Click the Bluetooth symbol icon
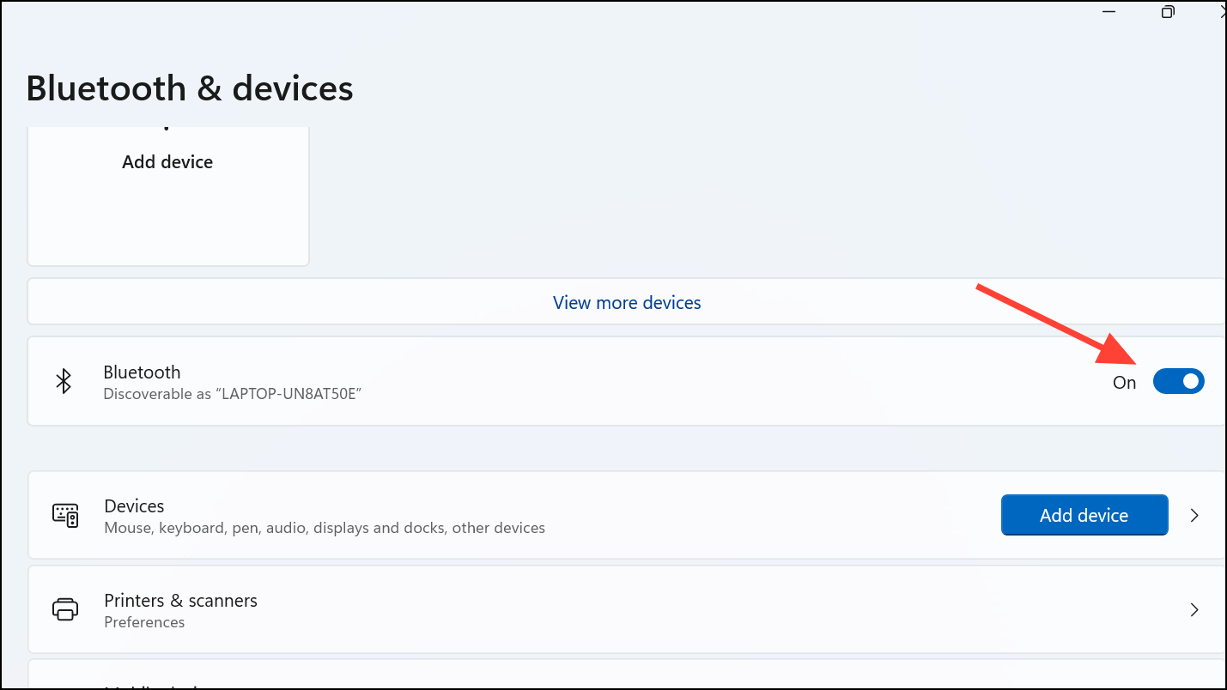 (x=64, y=382)
